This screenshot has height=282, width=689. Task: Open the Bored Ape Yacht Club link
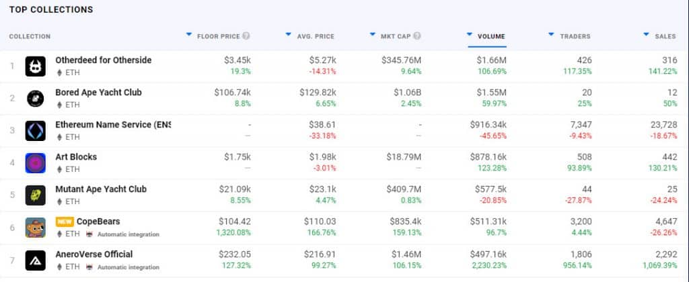click(98, 93)
